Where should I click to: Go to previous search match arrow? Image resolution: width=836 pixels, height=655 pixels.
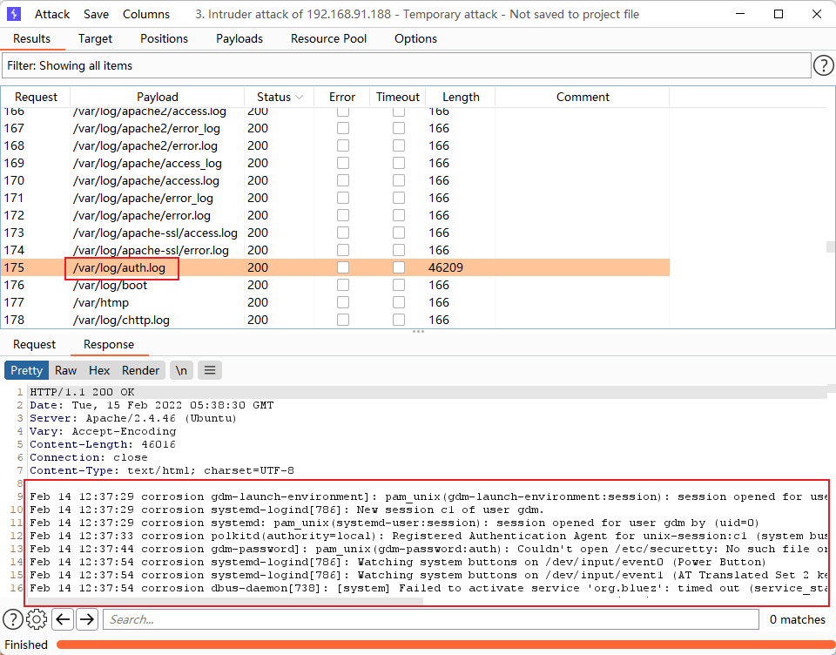63,619
